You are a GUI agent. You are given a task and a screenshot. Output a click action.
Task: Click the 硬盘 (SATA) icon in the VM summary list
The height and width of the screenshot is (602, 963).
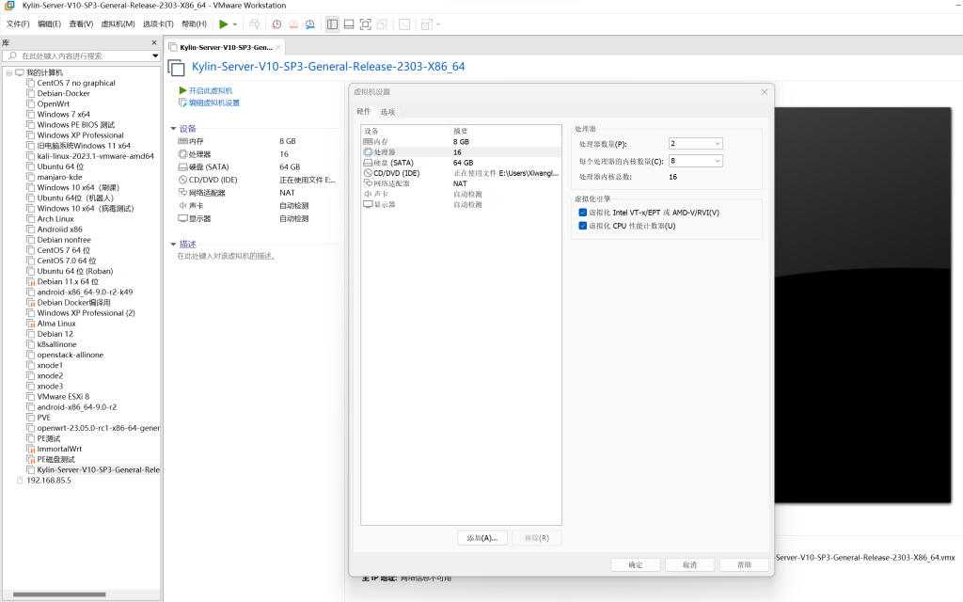[182, 167]
